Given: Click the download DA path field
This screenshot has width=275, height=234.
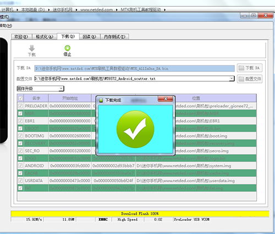Looking at the screenshot, I should (x=135, y=69).
